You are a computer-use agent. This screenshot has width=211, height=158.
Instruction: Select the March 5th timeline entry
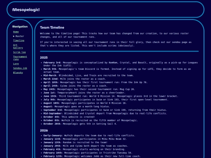(117, 70)
